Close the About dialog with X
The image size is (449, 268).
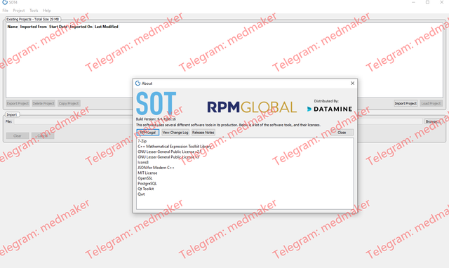coord(352,83)
